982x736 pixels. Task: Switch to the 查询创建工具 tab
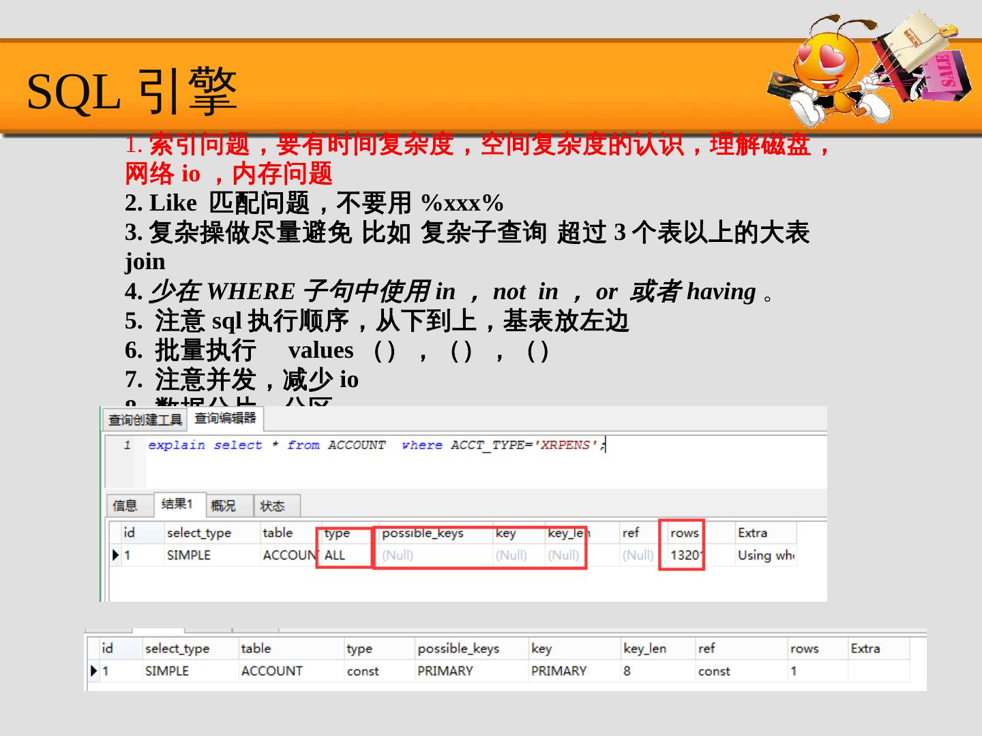[x=145, y=420]
